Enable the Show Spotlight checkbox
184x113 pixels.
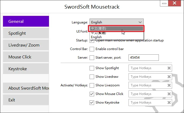click(92, 68)
